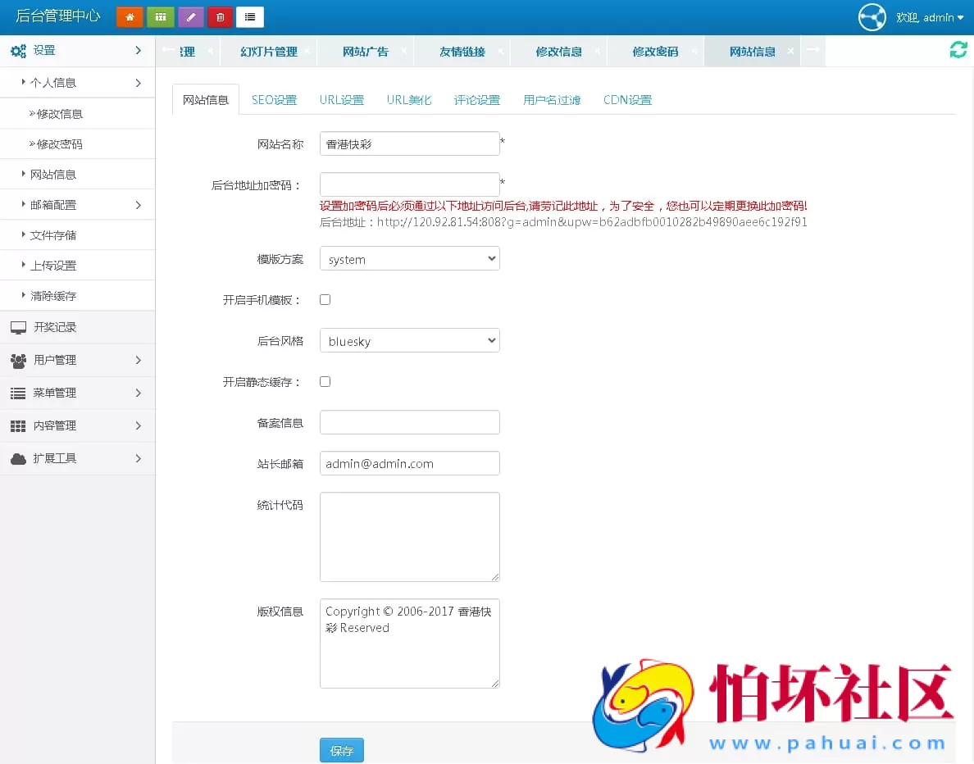
Task: Open the admin account dropdown at top right
Action: click(x=931, y=16)
